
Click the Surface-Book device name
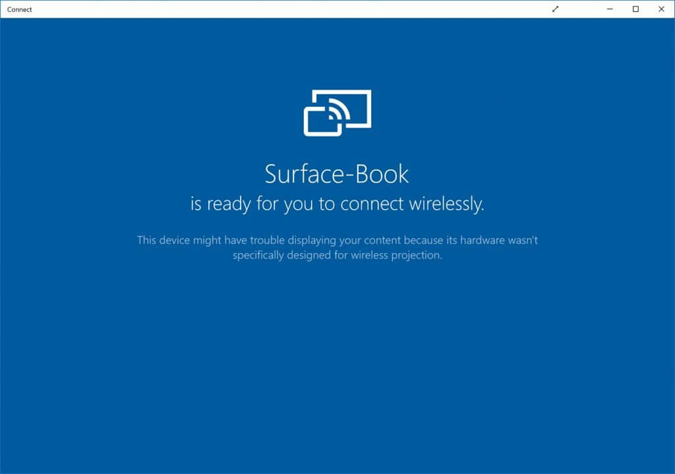click(x=337, y=174)
